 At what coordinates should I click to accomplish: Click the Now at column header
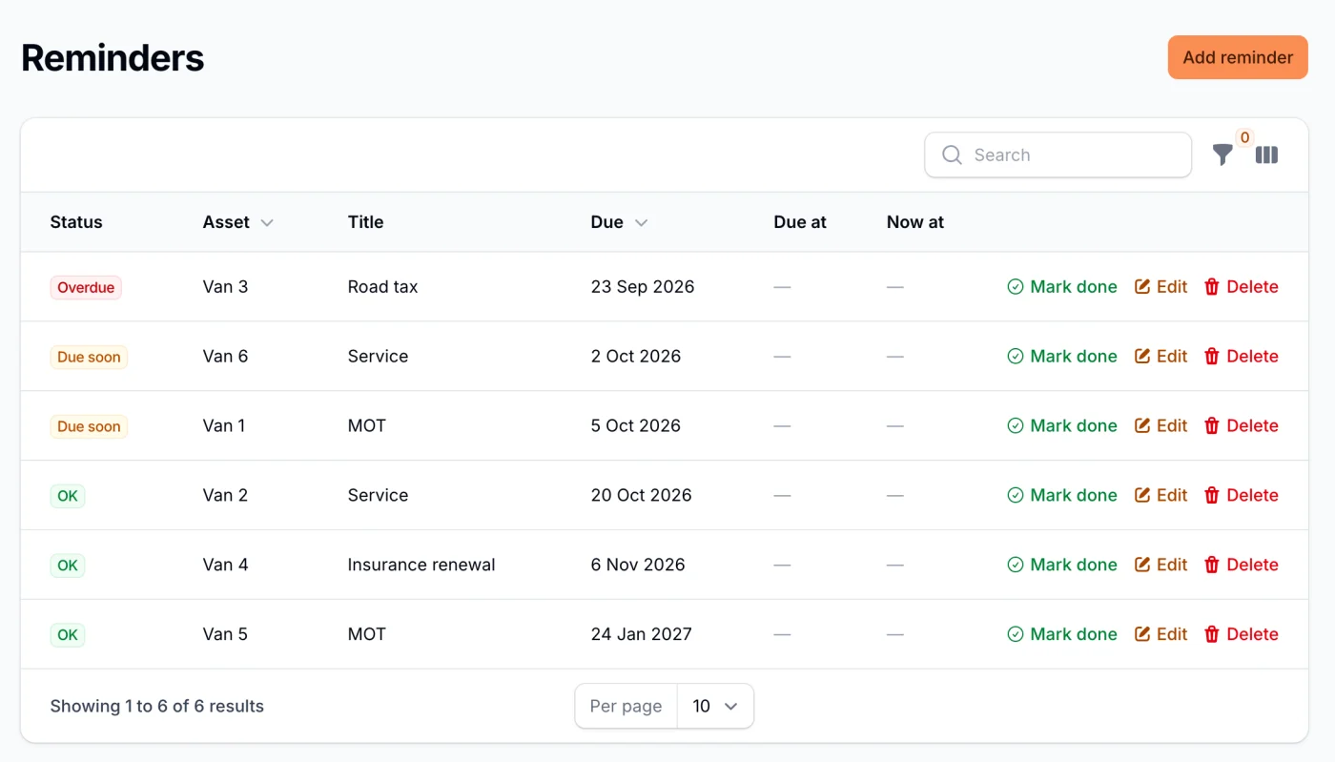pos(915,222)
